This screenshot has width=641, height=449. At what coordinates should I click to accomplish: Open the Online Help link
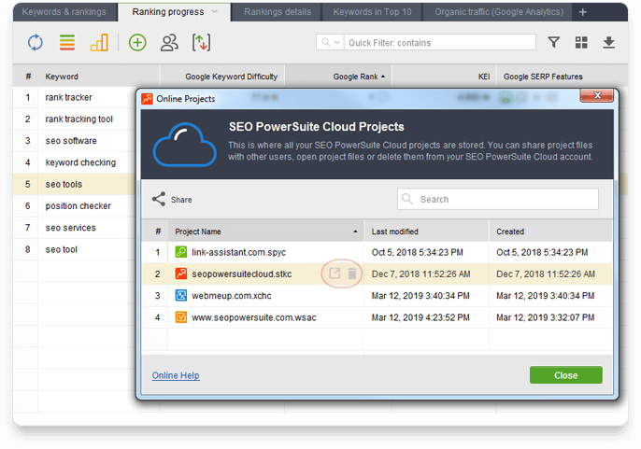point(176,375)
